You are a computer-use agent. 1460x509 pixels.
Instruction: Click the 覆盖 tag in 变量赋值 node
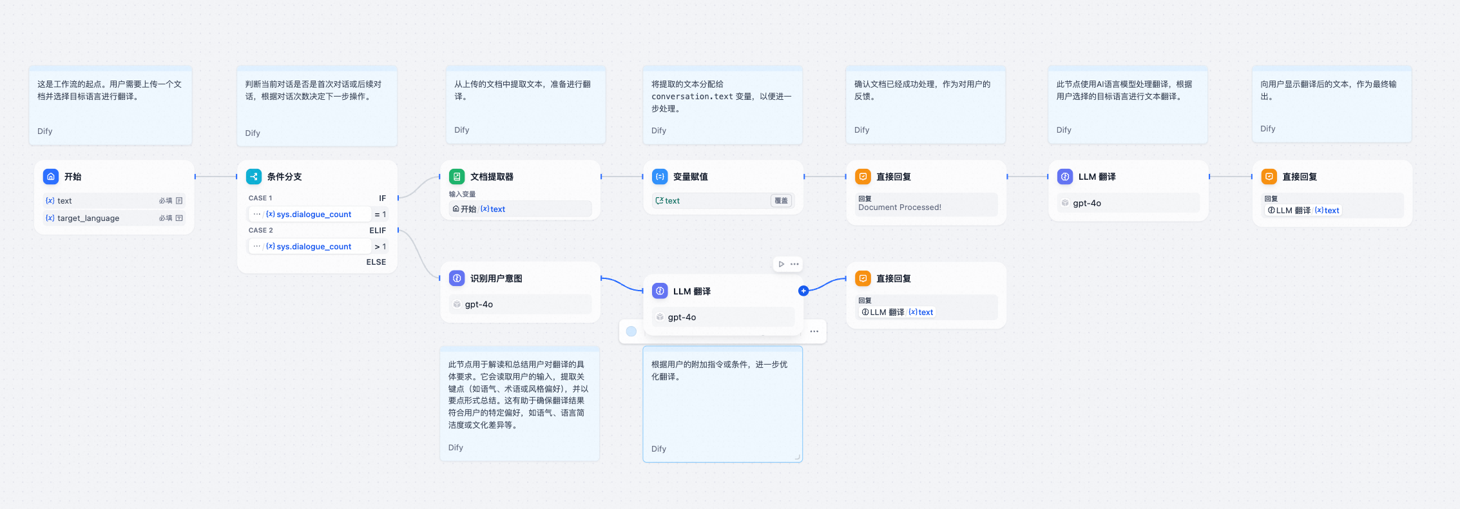point(781,201)
